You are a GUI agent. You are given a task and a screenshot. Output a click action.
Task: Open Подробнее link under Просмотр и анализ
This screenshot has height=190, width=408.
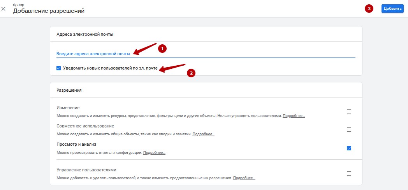[154, 153]
